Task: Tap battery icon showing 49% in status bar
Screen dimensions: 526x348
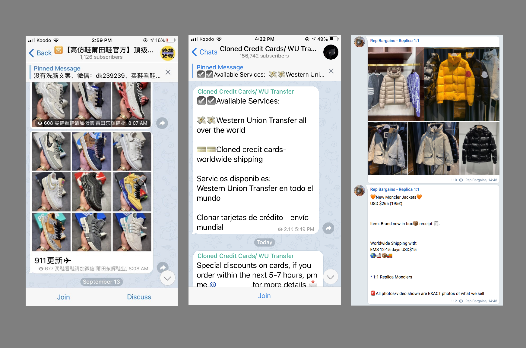Action: tap(334, 39)
